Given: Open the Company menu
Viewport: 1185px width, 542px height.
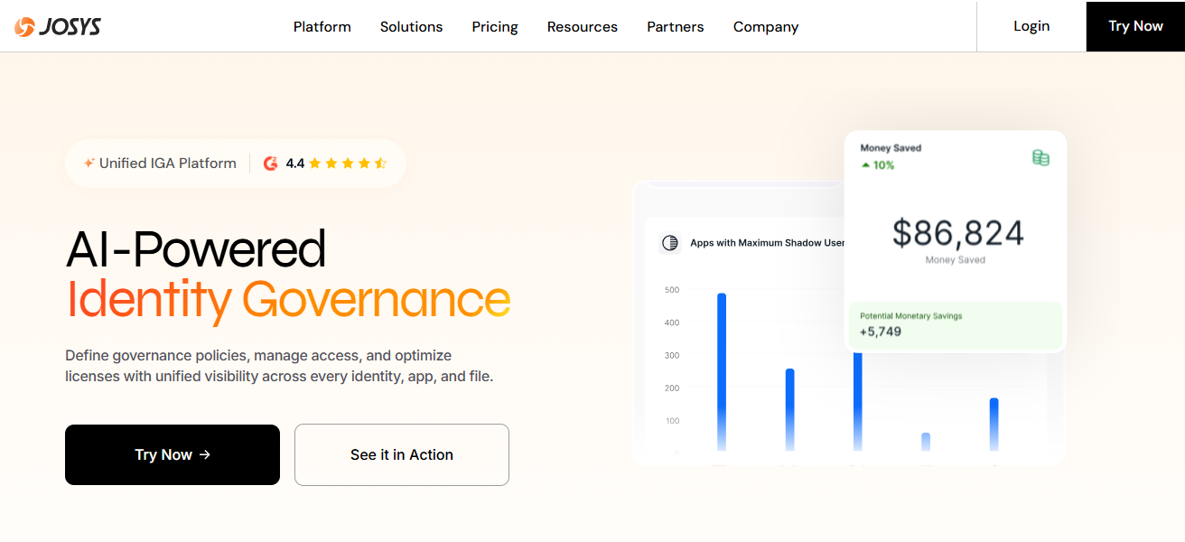Looking at the screenshot, I should [765, 26].
